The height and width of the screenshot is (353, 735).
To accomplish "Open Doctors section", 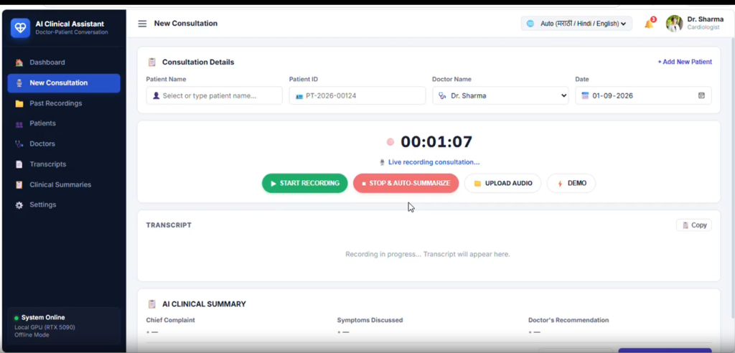I will tap(64, 144).
